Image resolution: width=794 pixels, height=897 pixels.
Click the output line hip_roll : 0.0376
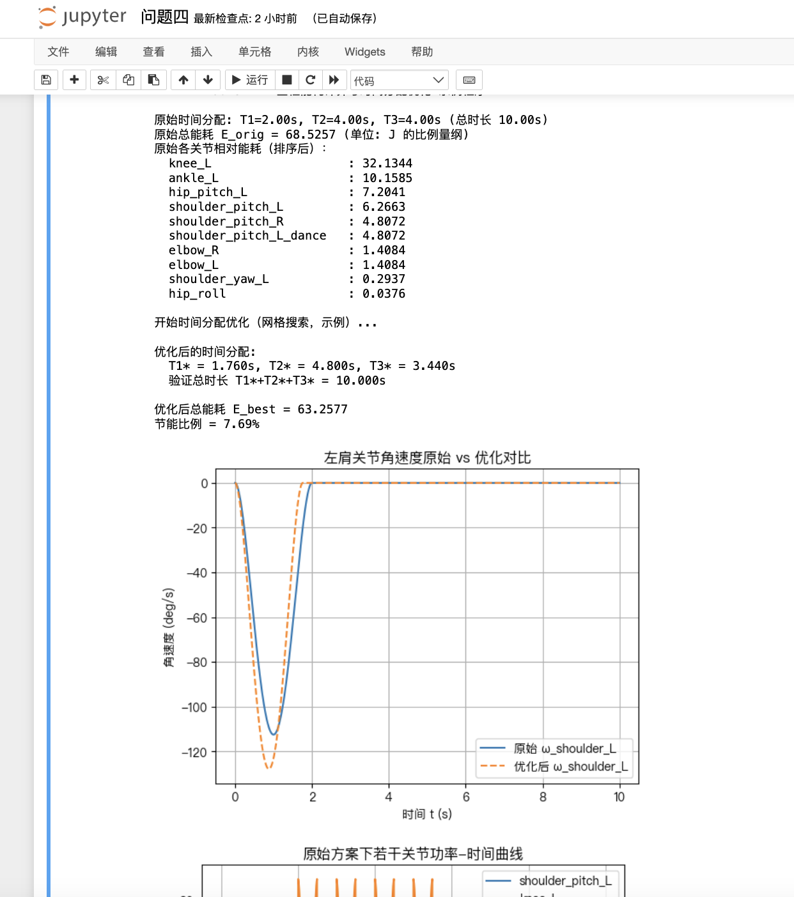287,294
